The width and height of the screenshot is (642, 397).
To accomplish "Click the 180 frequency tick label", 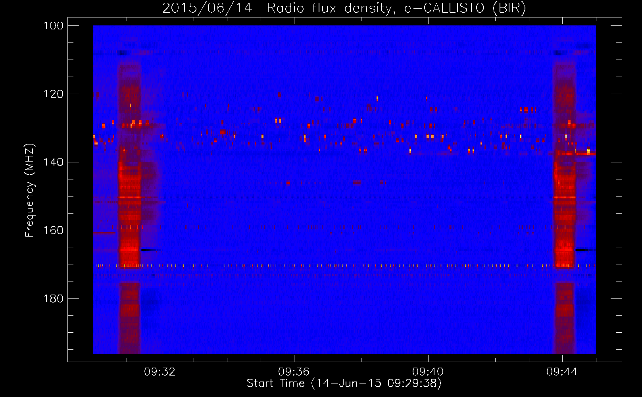I will pyautogui.click(x=54, y=299).
